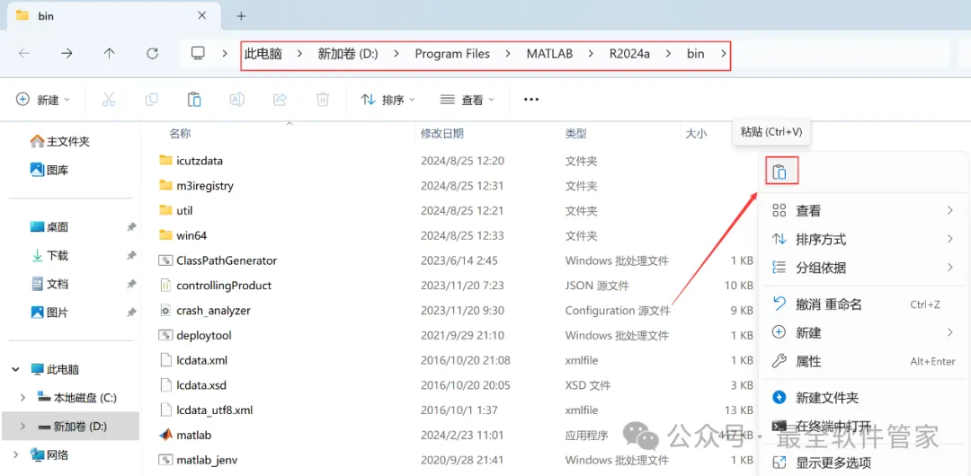Select 新建 in the context menu

(x=863, y=333)
